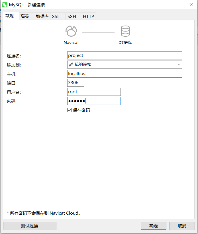The height and width of the screenshot is (234, 198).
Task: Click the 用户名 label
Action: click(14, 92)
